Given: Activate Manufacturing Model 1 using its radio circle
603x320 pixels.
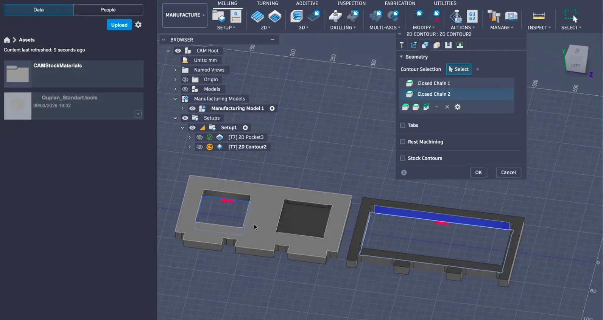Looking at the screenshot, I should (272, 109).
